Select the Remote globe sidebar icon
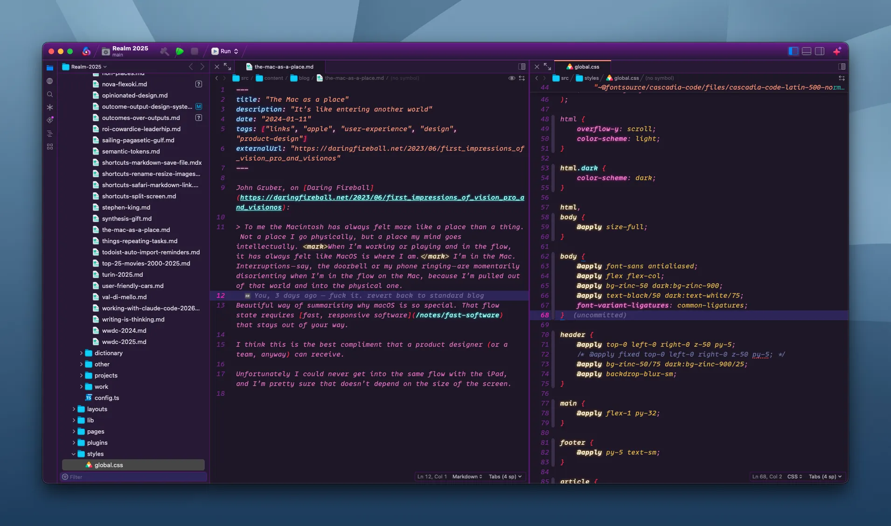891x526 pixels. point(50,81)
